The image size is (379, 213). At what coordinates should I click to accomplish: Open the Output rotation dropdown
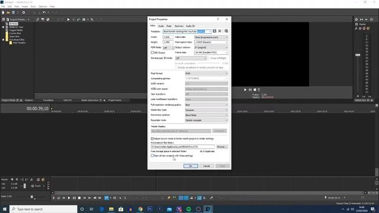point(211,47)
